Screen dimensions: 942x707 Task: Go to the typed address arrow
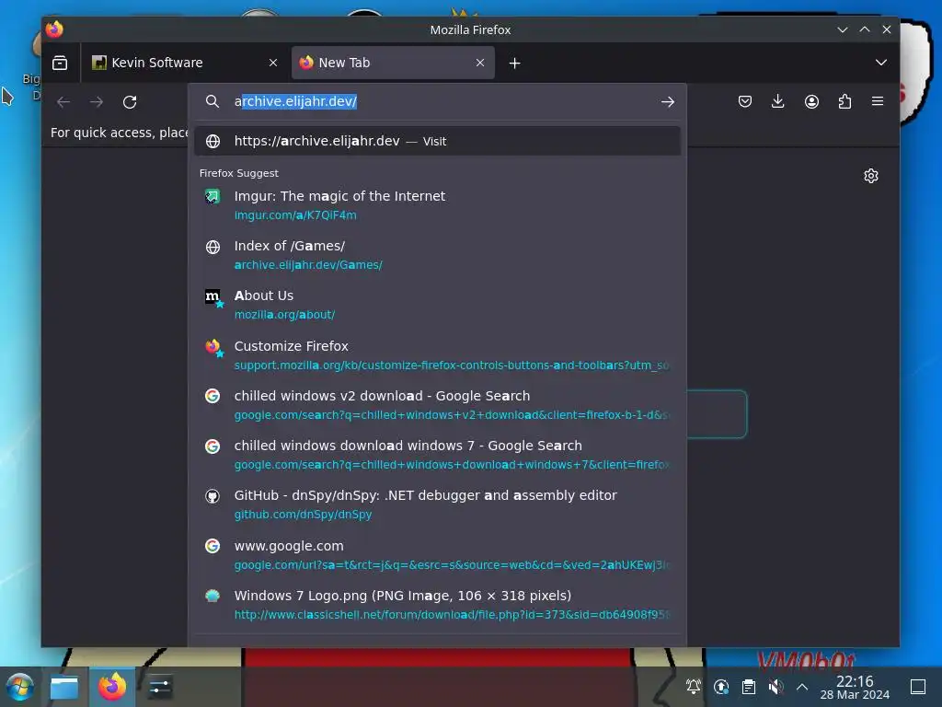668,101
